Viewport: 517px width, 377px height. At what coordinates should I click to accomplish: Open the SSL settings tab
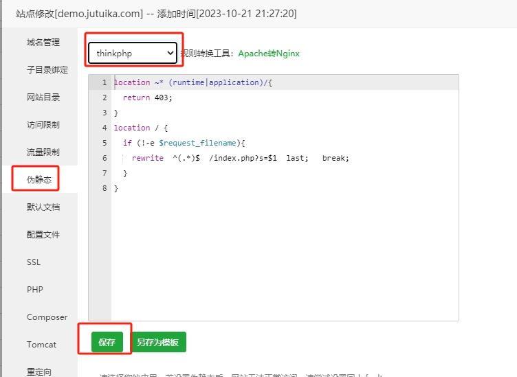coord(34,262)
